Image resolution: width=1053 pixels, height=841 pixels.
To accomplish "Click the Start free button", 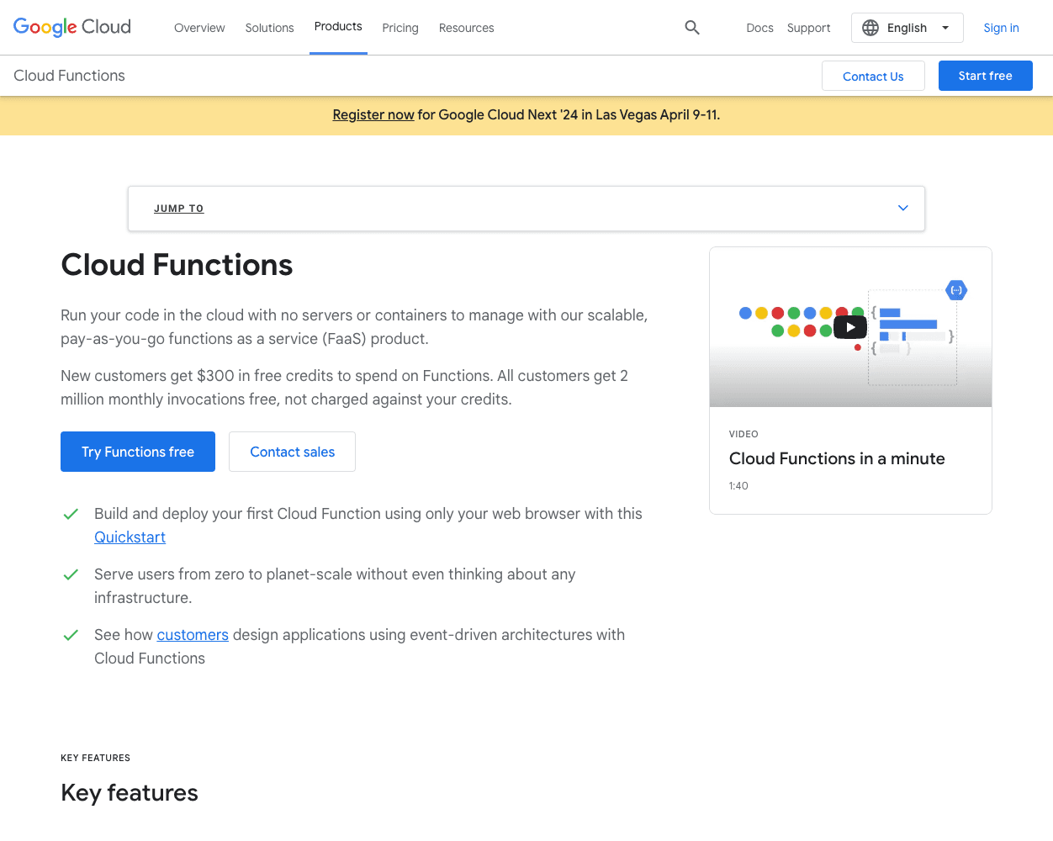I will pyautogui.click(x=985, y=76).
